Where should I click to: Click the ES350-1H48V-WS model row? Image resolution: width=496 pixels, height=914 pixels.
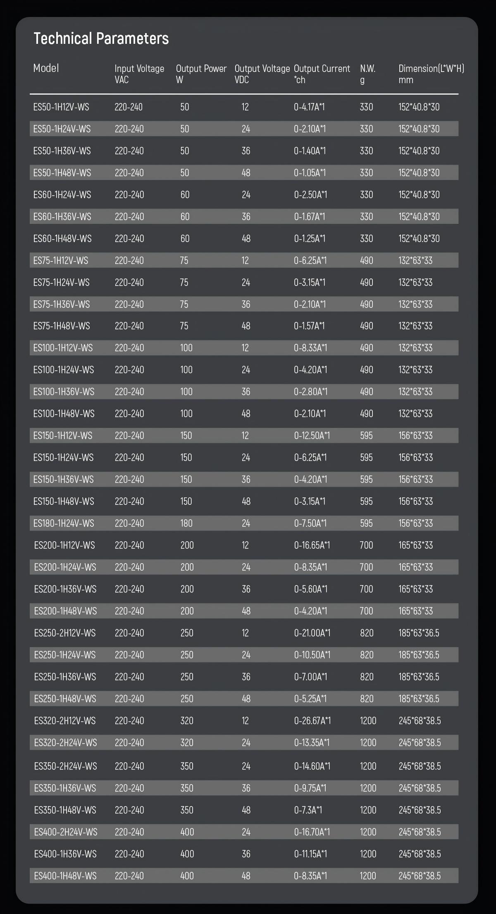(244, 810)
